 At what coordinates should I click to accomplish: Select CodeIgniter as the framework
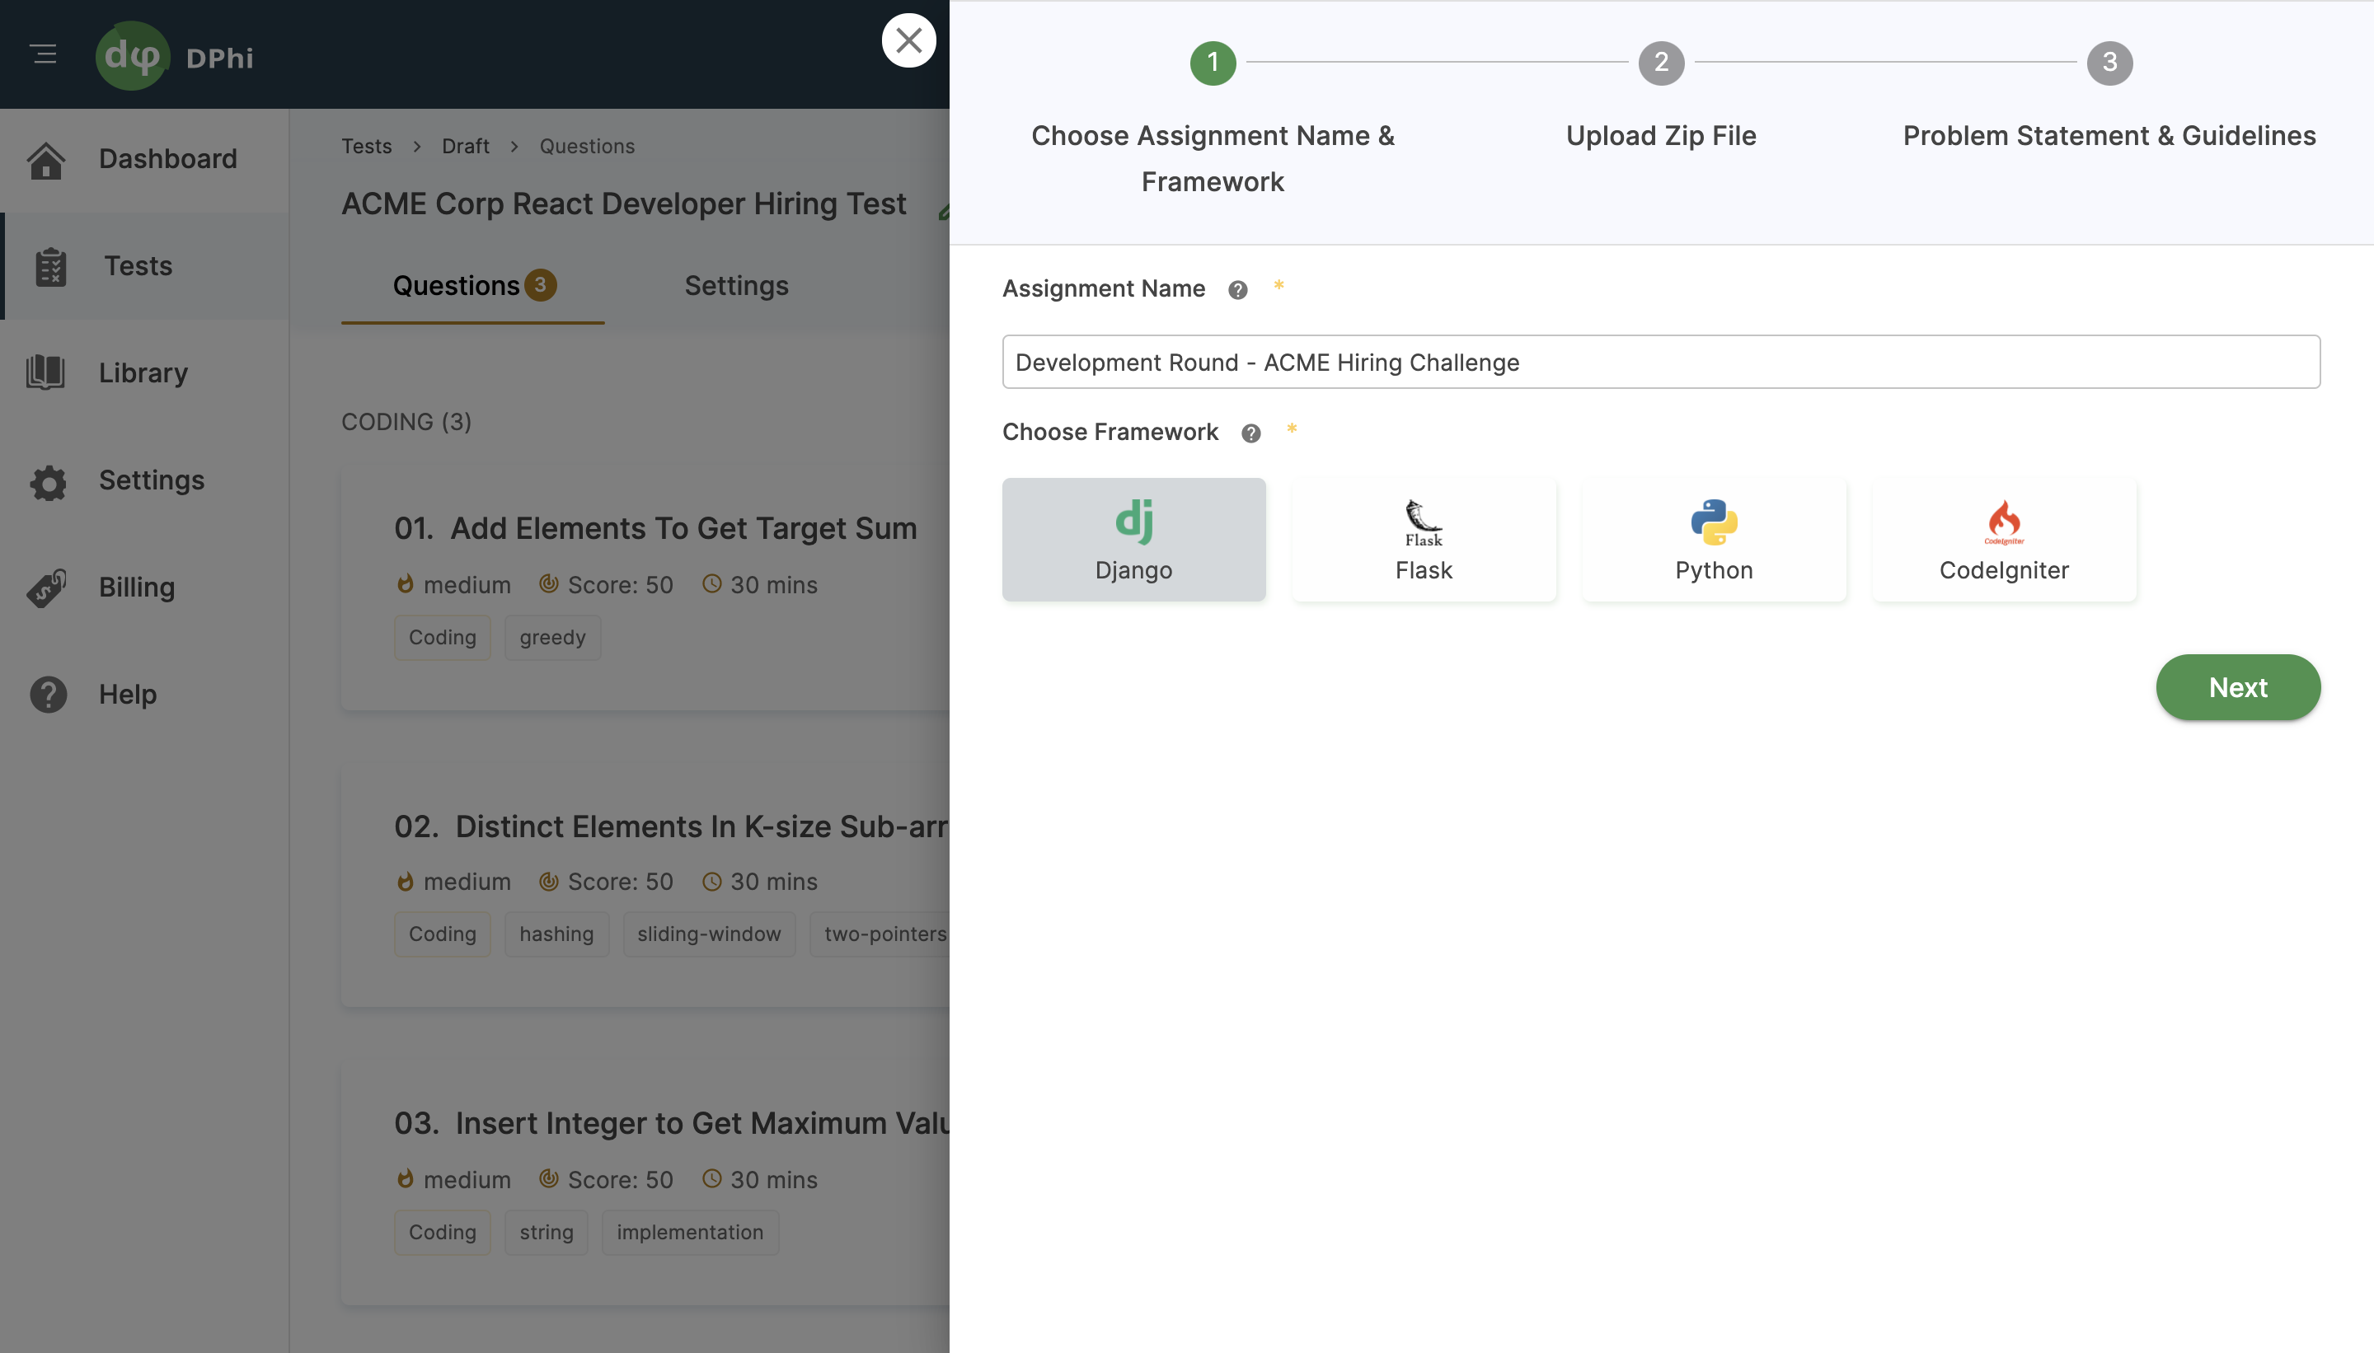pos(2002,539)
